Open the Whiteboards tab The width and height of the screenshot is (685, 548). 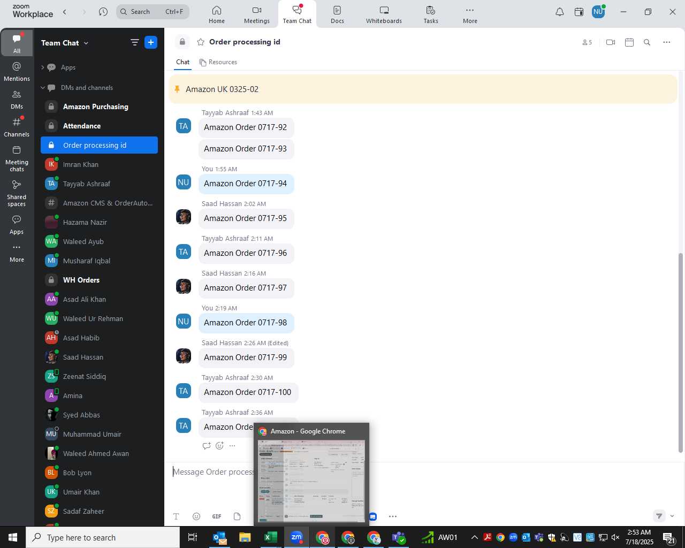coord(384,14)
